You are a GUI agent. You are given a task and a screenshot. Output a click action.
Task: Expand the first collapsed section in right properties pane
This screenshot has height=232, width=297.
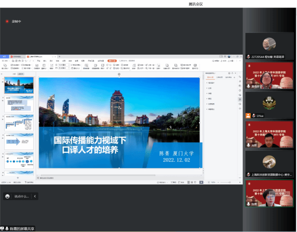pos(207,83)
